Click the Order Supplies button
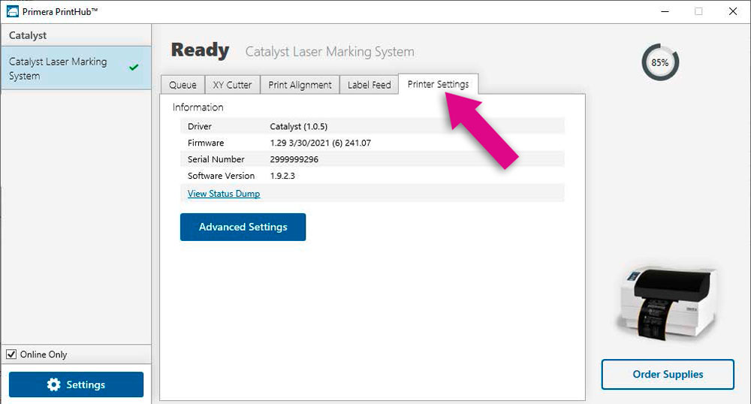The width and height of the screenshot is (751, 404). (668, 374)
